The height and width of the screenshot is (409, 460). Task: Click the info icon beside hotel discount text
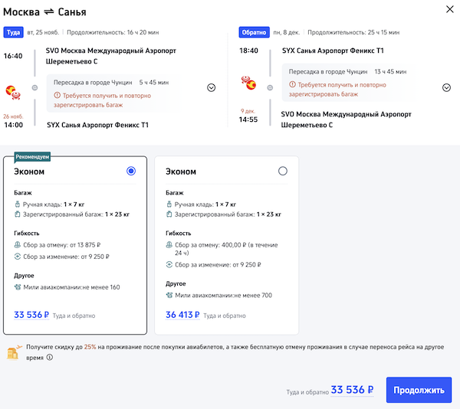(50, 357)
